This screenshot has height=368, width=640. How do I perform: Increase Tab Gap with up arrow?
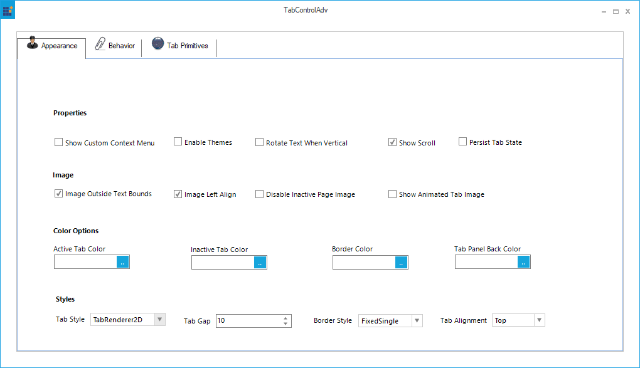coord(285,317)
